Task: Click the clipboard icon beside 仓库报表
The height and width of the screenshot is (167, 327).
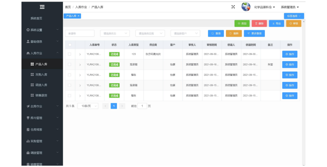Action: (x=28, y=129)
